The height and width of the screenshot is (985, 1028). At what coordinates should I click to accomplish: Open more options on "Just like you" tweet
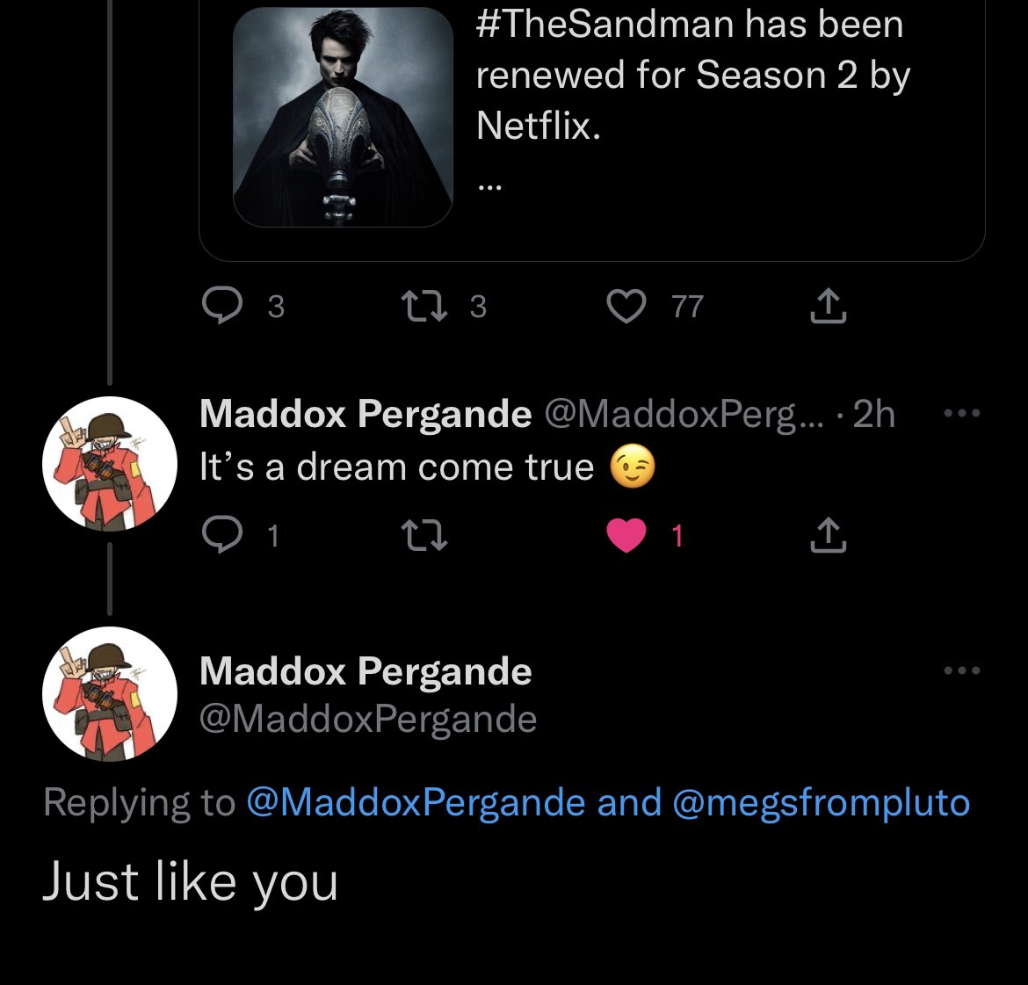point(962,670)
